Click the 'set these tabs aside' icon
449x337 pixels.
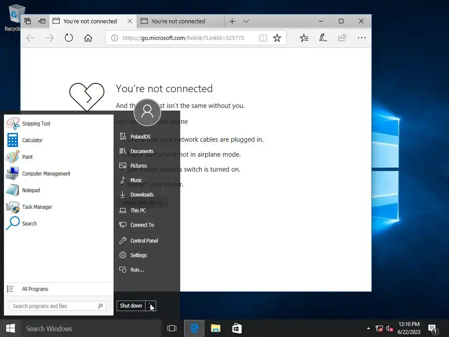coord(42,21)
